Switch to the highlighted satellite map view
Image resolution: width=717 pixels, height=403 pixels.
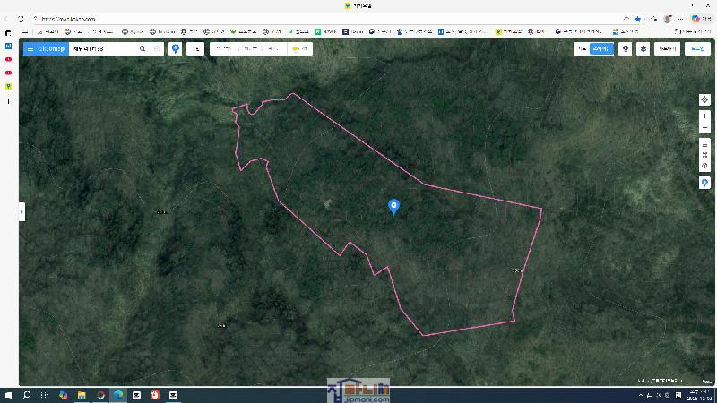(x=601, y=49)
